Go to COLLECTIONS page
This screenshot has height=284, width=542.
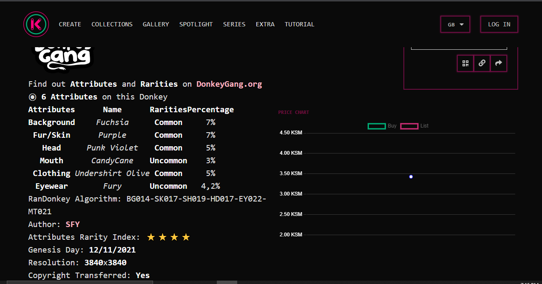[x=112, y=24]
